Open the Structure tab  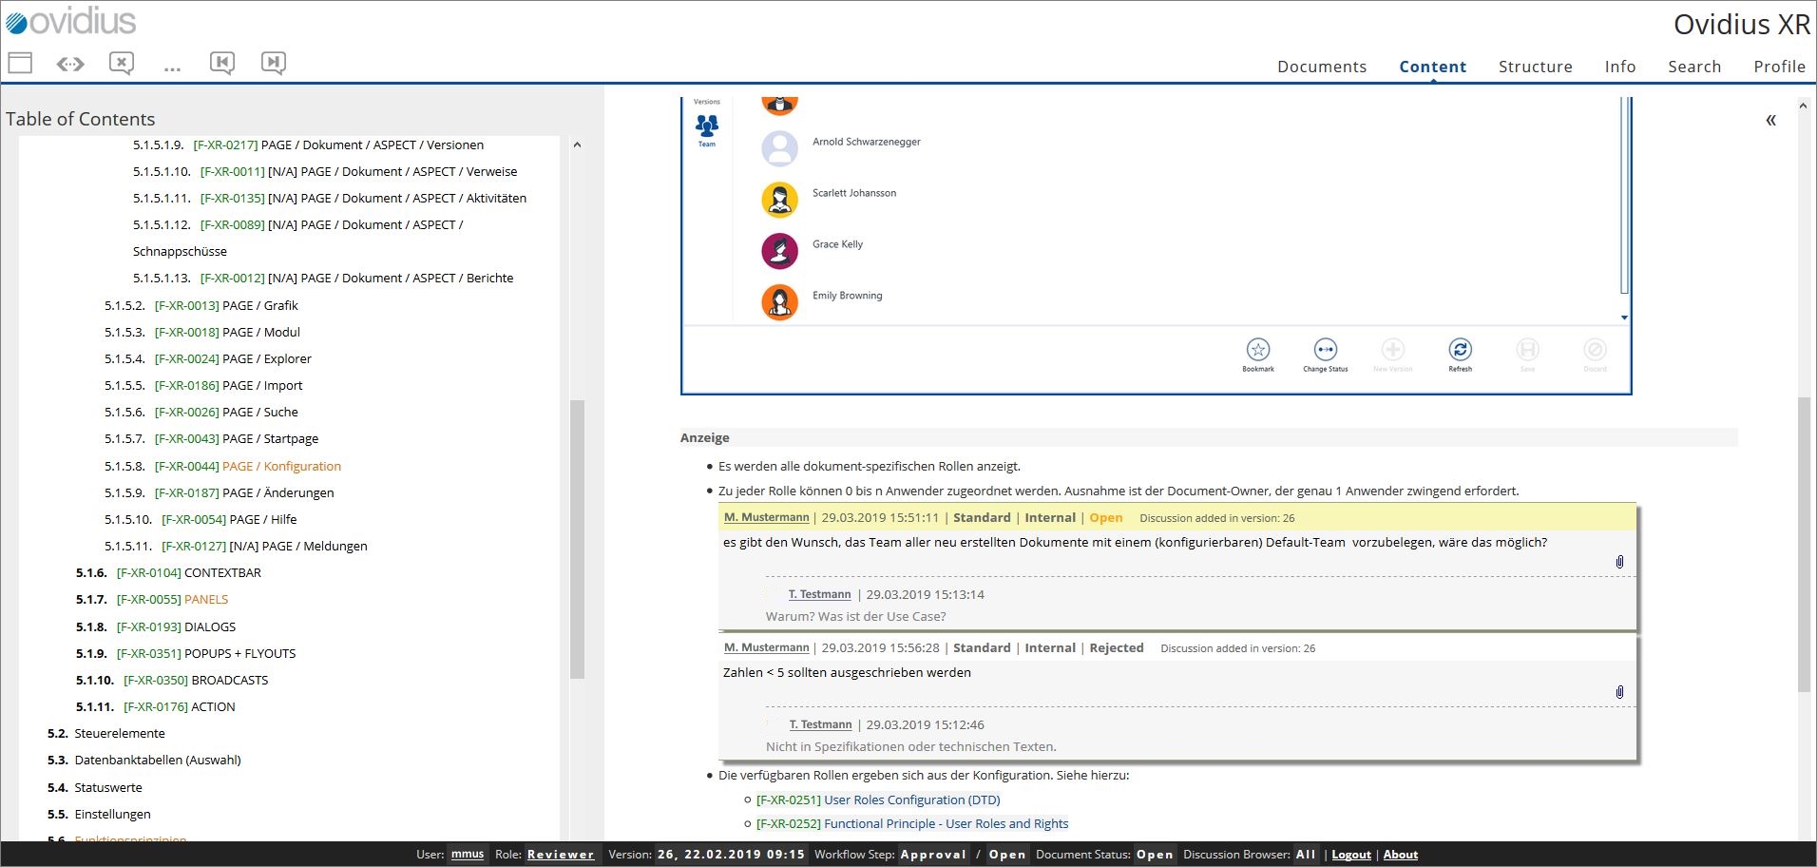tap(1535, 67)
